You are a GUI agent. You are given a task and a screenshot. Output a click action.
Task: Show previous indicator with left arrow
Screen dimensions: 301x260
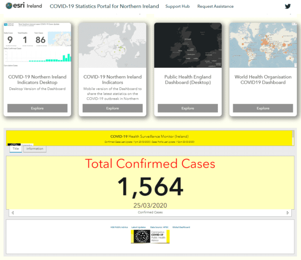click(x=13, y=213)
